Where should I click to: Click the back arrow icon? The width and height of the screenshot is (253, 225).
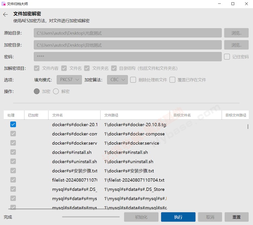point(5,14)
